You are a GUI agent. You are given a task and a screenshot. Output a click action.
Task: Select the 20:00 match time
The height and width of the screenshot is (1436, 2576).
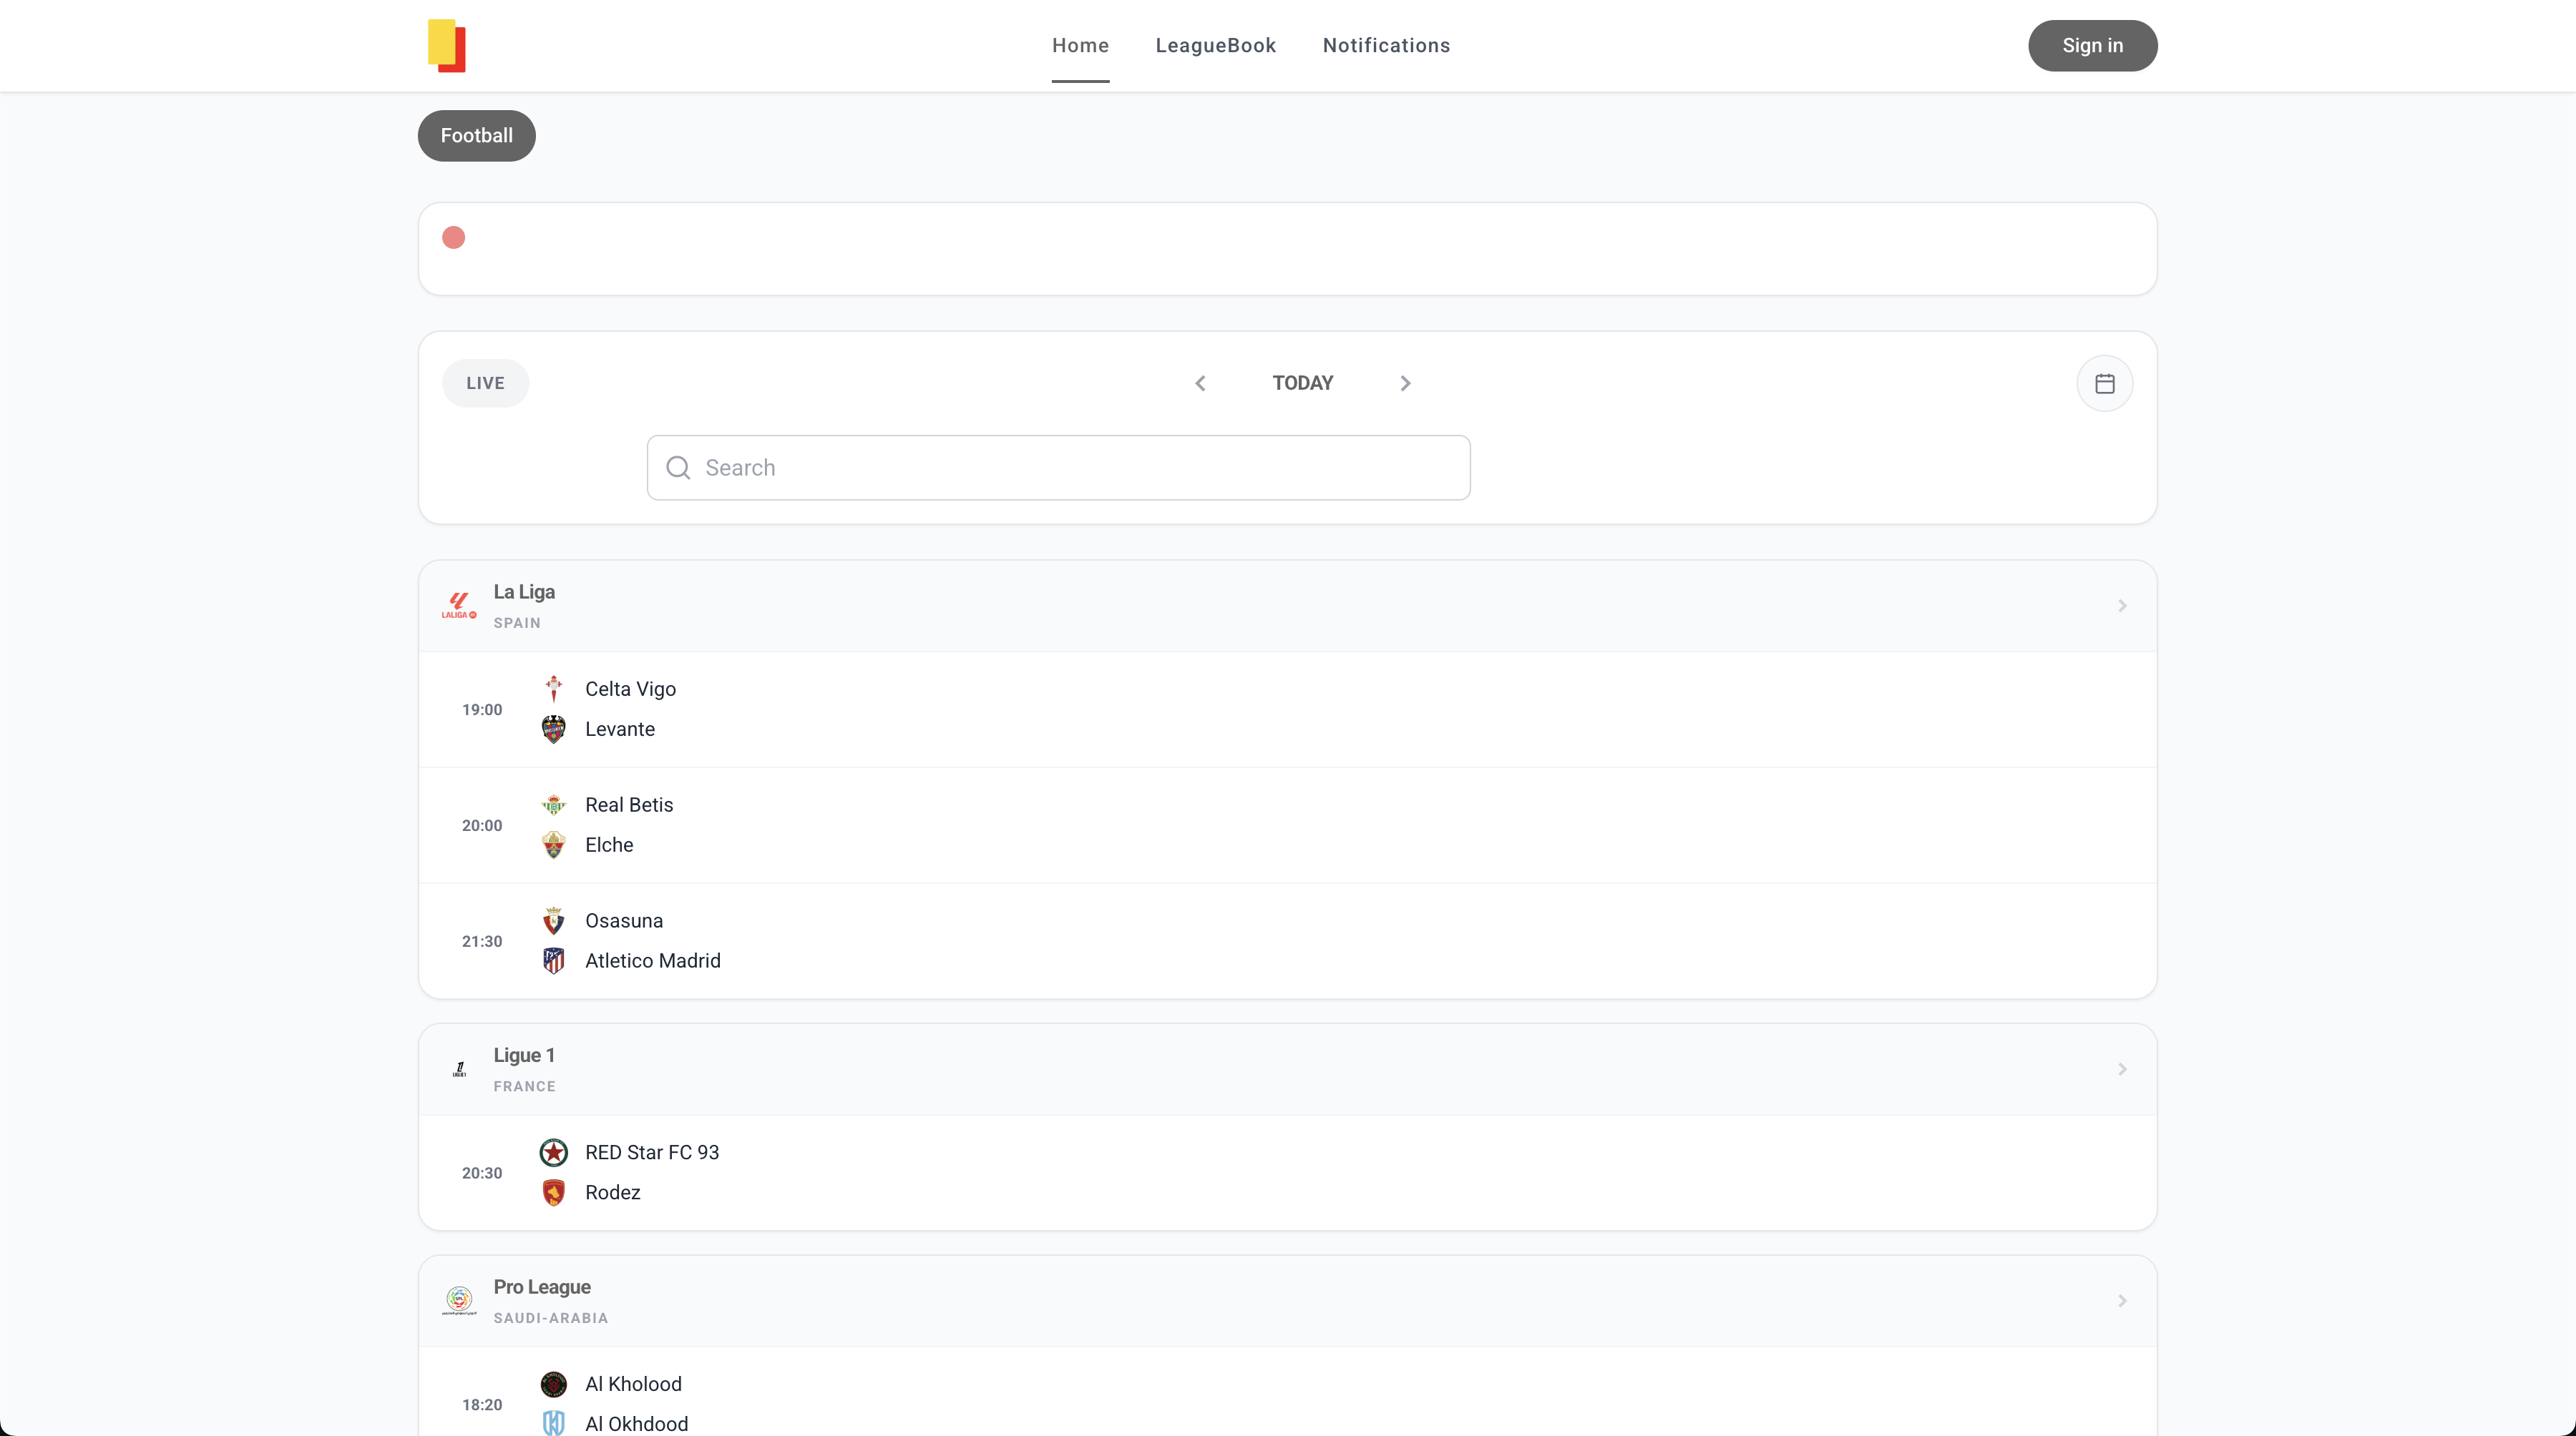(x=482, y=825)
